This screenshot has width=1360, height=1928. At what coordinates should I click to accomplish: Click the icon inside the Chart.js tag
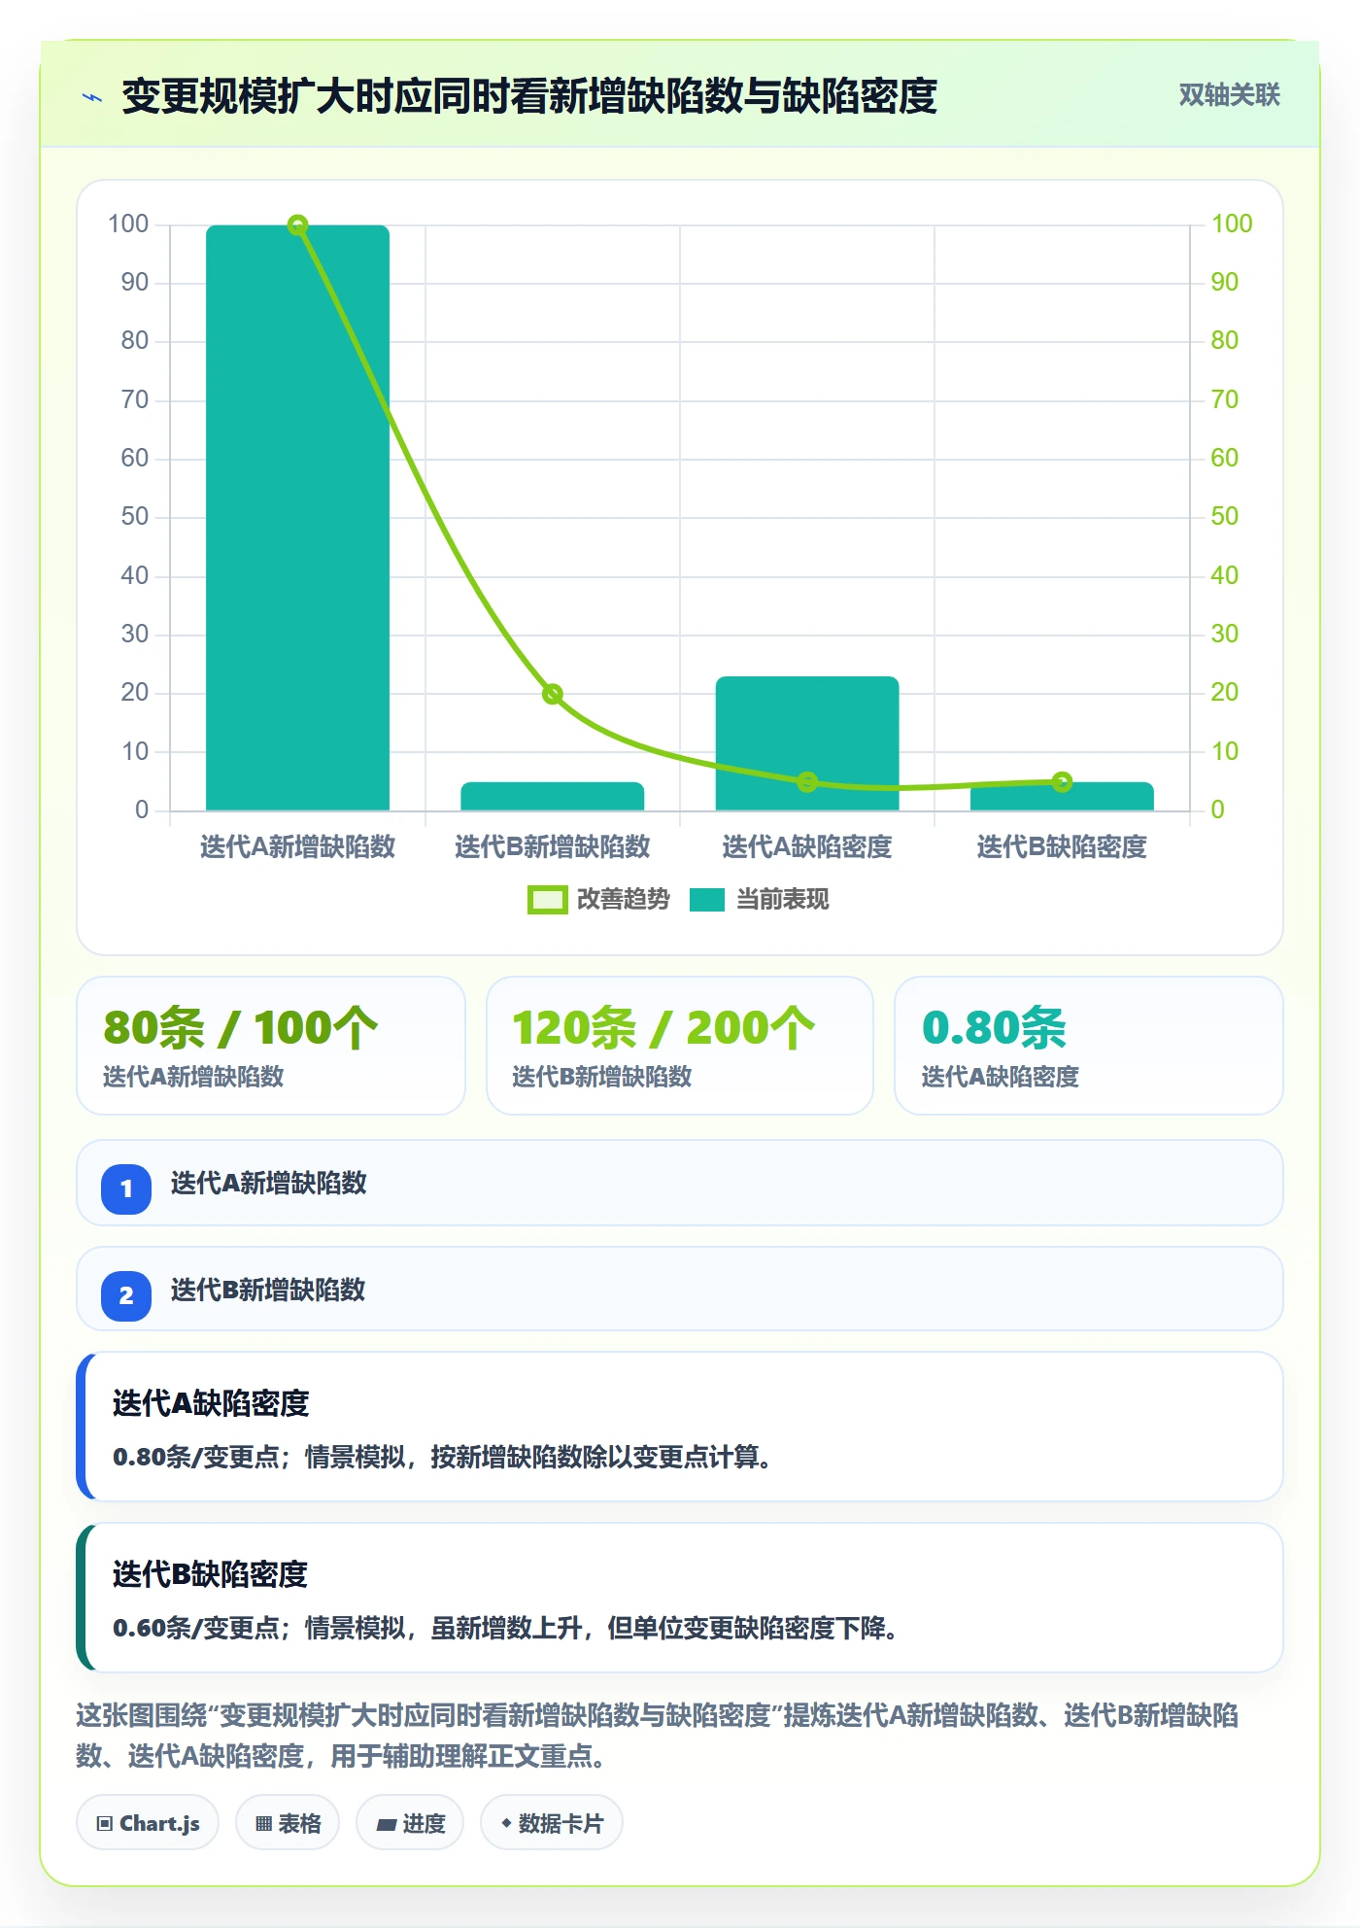coord(105,1824)
